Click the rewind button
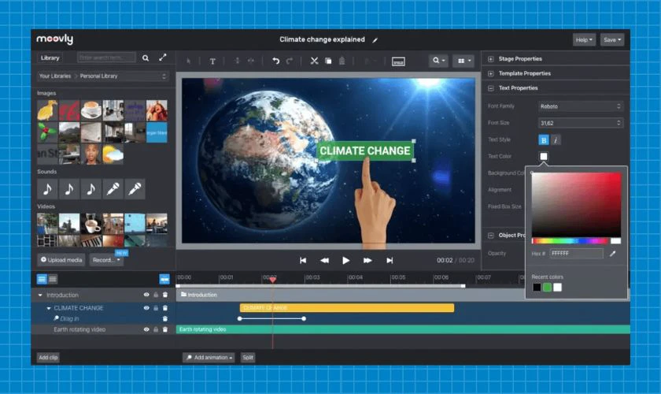 coord(324,261)
